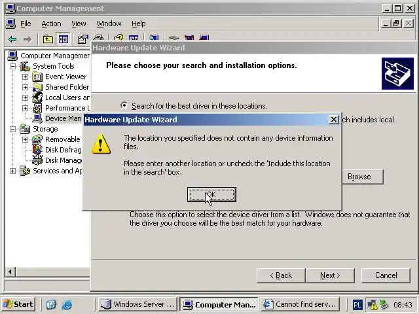
Task: Toggle the Show/Hide Console Tree icon
Action: coord(63,39)
